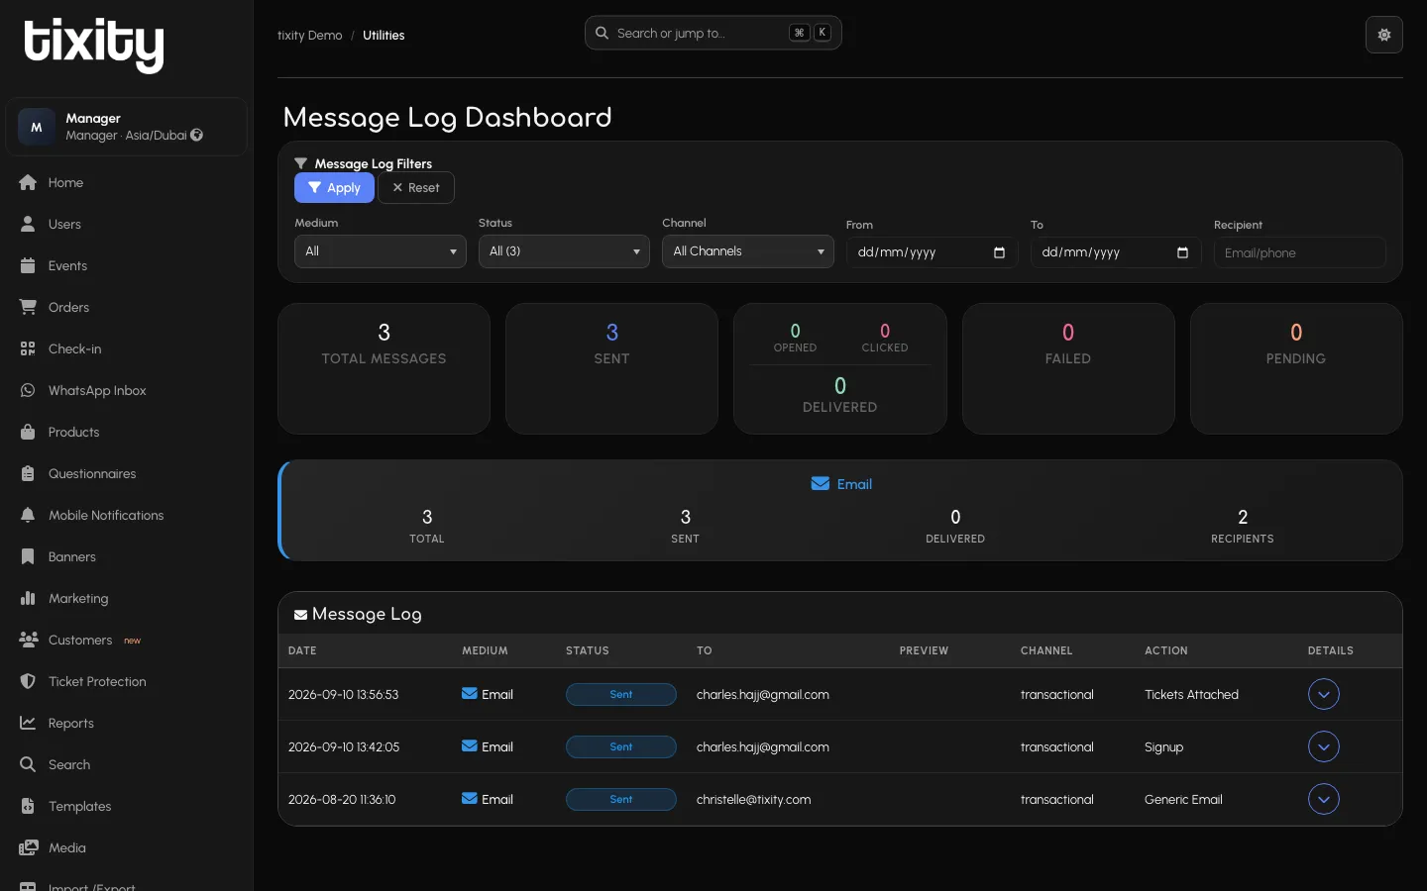Apply the message log filters

[334, 187]
